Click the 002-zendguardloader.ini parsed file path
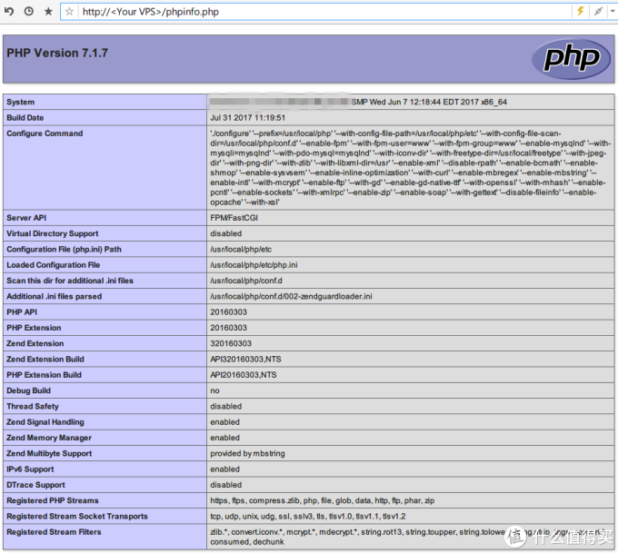This screenshot has height=553, width=618. tap(291, 296)
